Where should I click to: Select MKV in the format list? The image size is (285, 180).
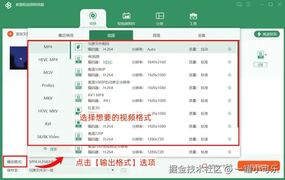pos(48,98)
